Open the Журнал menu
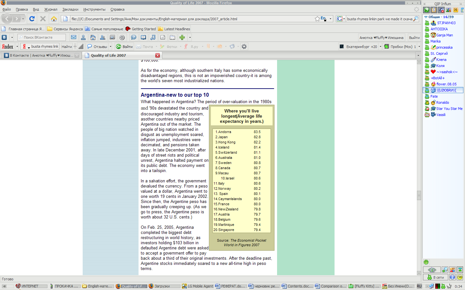 [51, 9]
